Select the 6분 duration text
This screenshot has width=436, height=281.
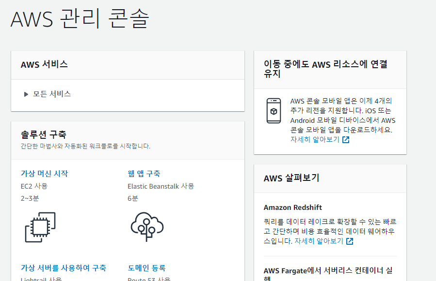coord(132,198)
